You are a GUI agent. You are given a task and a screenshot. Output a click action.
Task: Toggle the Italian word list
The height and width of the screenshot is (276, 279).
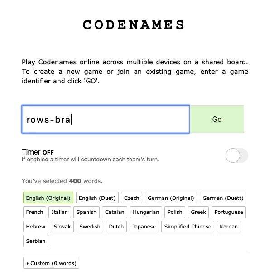[x=60, y=212]
